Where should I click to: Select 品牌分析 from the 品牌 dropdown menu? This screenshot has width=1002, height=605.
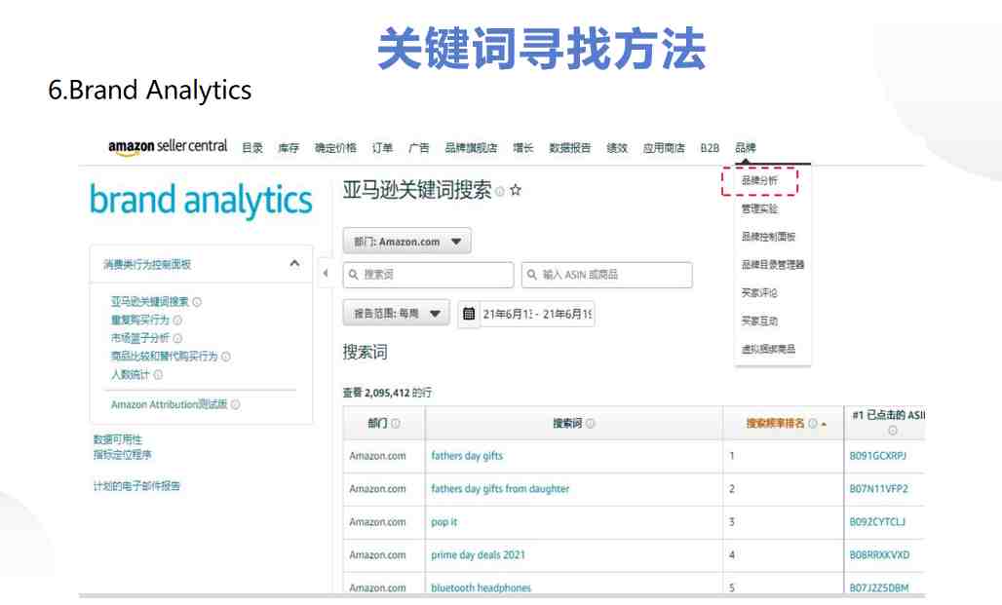pos(759,181)
